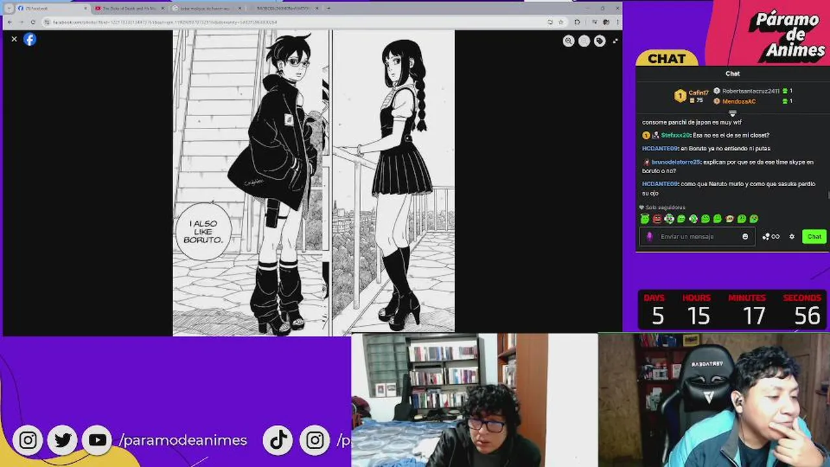Click the purple chat identity icon

(x=650, y=237)
